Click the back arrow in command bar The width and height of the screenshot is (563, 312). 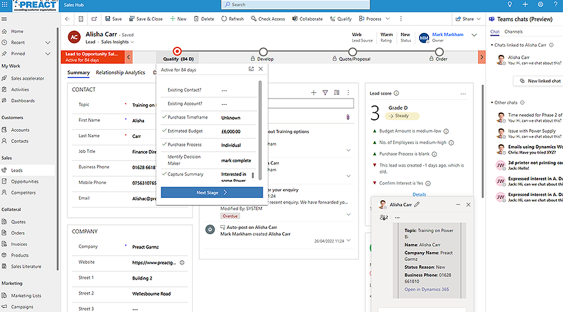[x=68, y=19]
